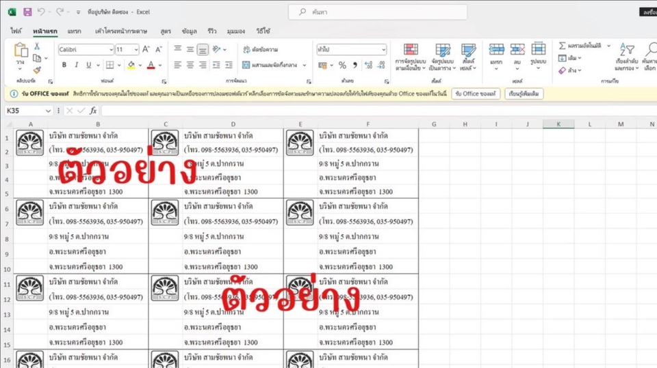
Task: Toggle Center horizontal alignment
Action: (x=190, y=65)
